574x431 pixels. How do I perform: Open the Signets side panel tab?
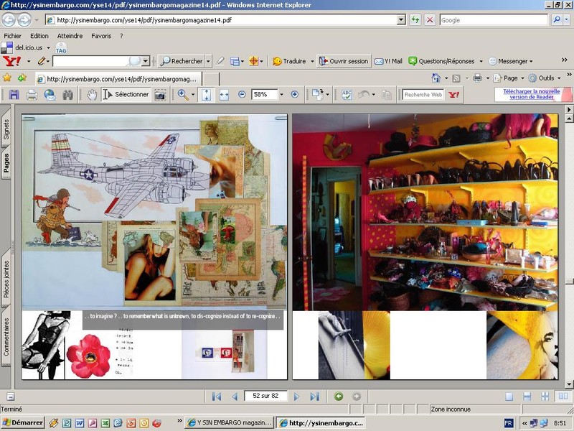tap(6, 129)
